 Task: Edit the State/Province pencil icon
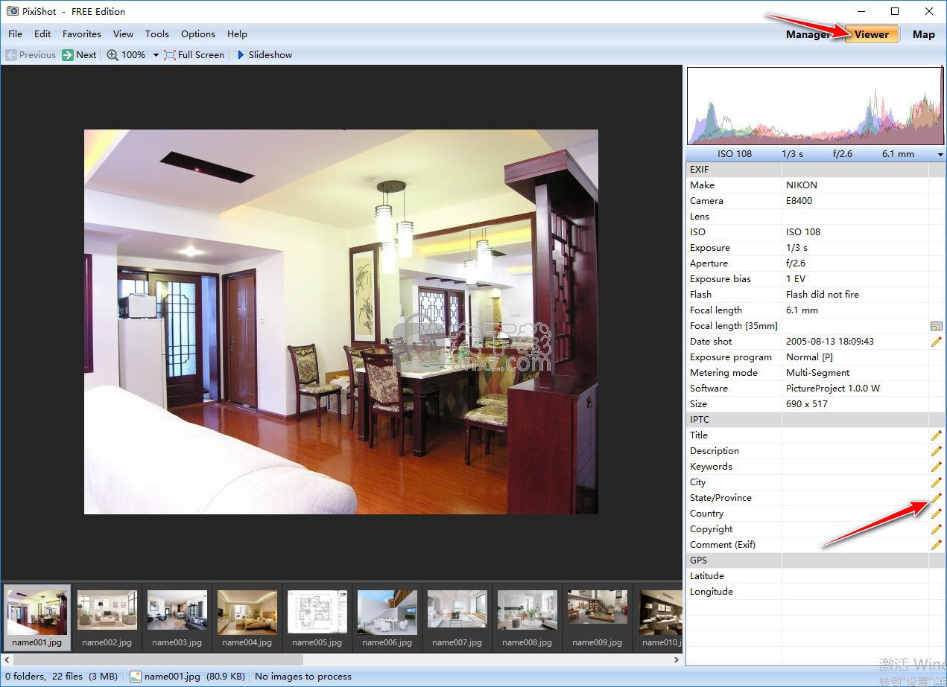[x=937, y=498]
